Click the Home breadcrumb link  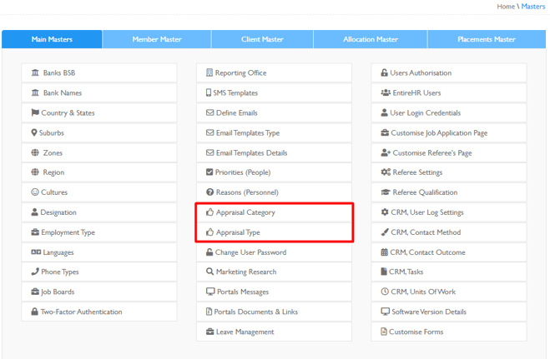506,7
